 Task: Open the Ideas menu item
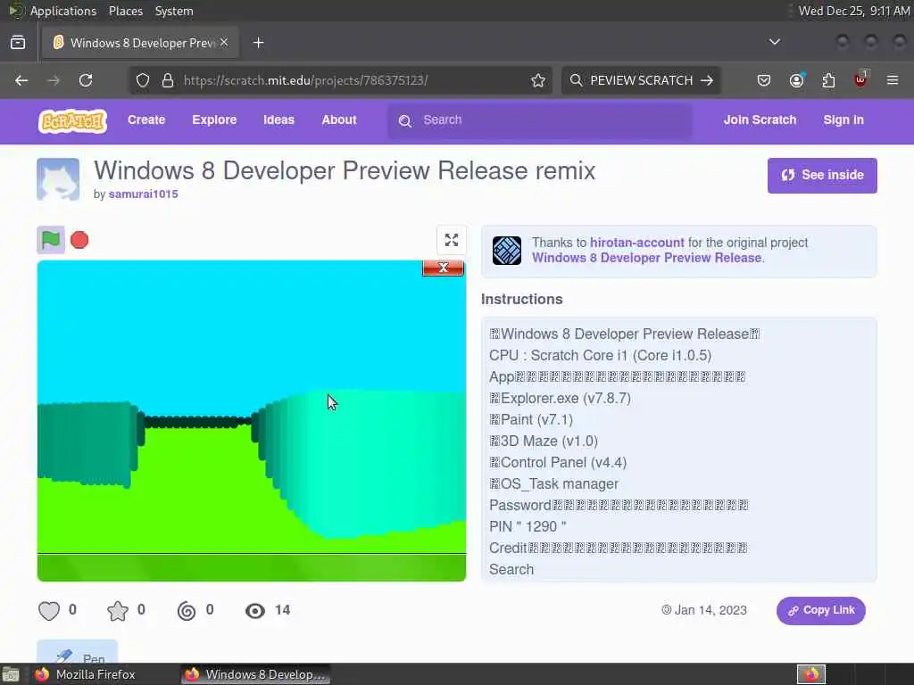tap(278, 120)
